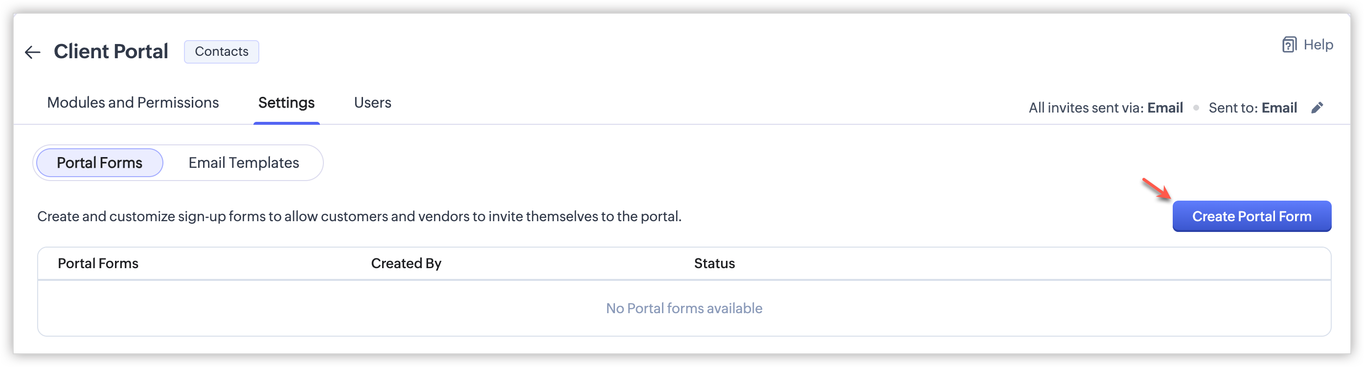This screenshot has height=367, width=1364.
Task: Click the No Portal forms available message
Action: click(x=684, y=308)
